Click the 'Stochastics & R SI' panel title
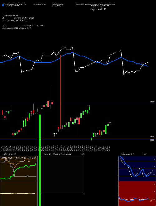This screenshot has width=156, height=206. tap(134, 154)
